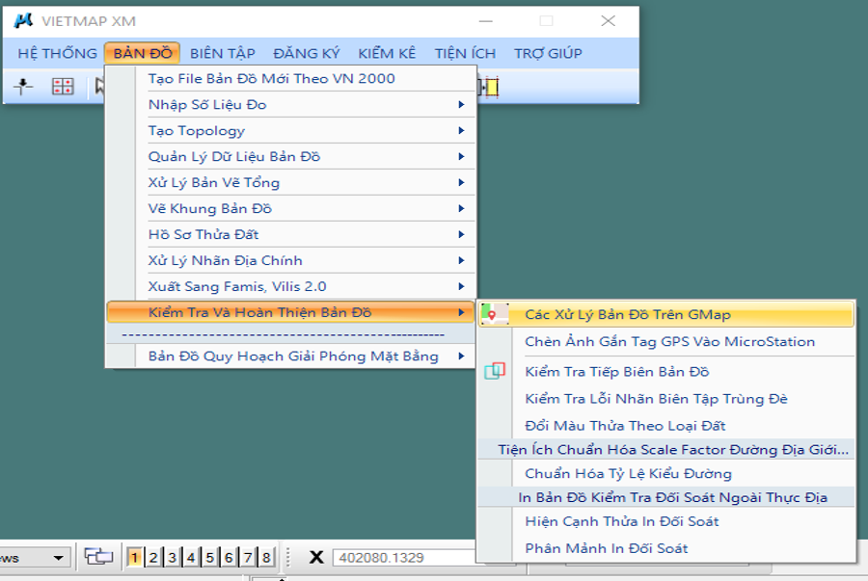Screen dimensions: 868x581
Task: Toggle view number 6 button
Action: [x=229, y=557]
